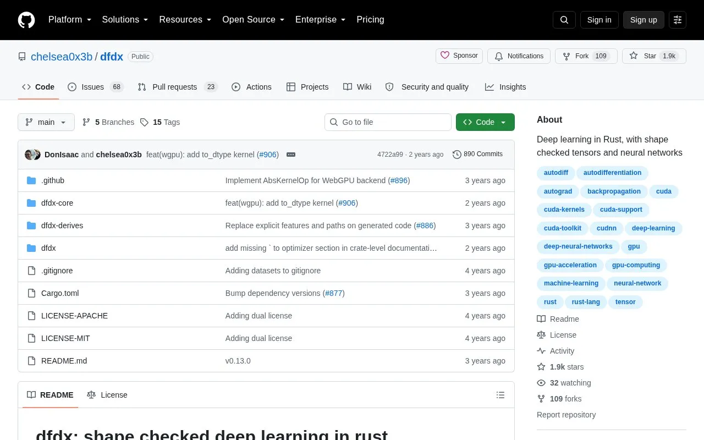Focus the Go to file field
Screen dimensions: 704x440
[x=388, y=122]
